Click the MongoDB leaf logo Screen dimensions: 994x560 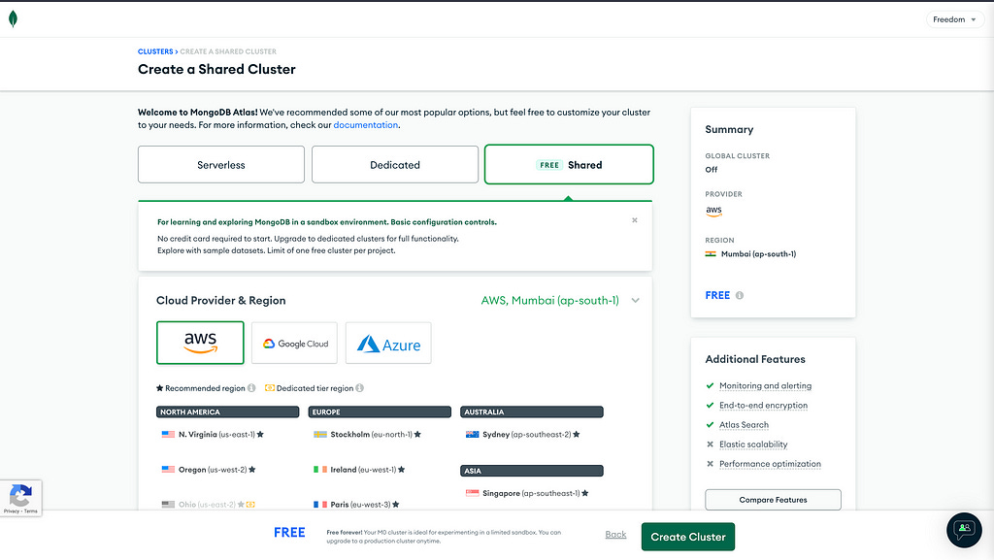(x=13, y=19)
